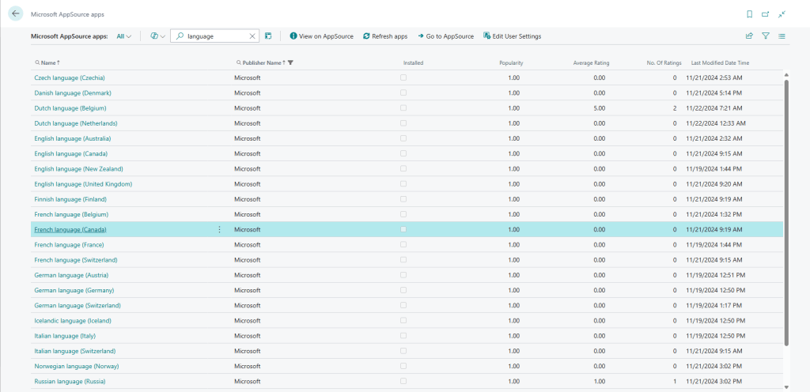This screenshot has width=810, height=392.
Task: Toggle Installed checkbox for English language (Canada)
Action: pyautogui.click(x=403, y=153)
